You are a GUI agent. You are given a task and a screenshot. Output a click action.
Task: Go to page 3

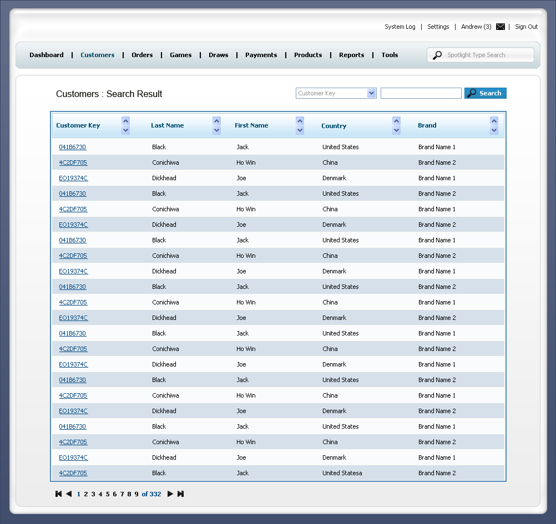point(93,494)
